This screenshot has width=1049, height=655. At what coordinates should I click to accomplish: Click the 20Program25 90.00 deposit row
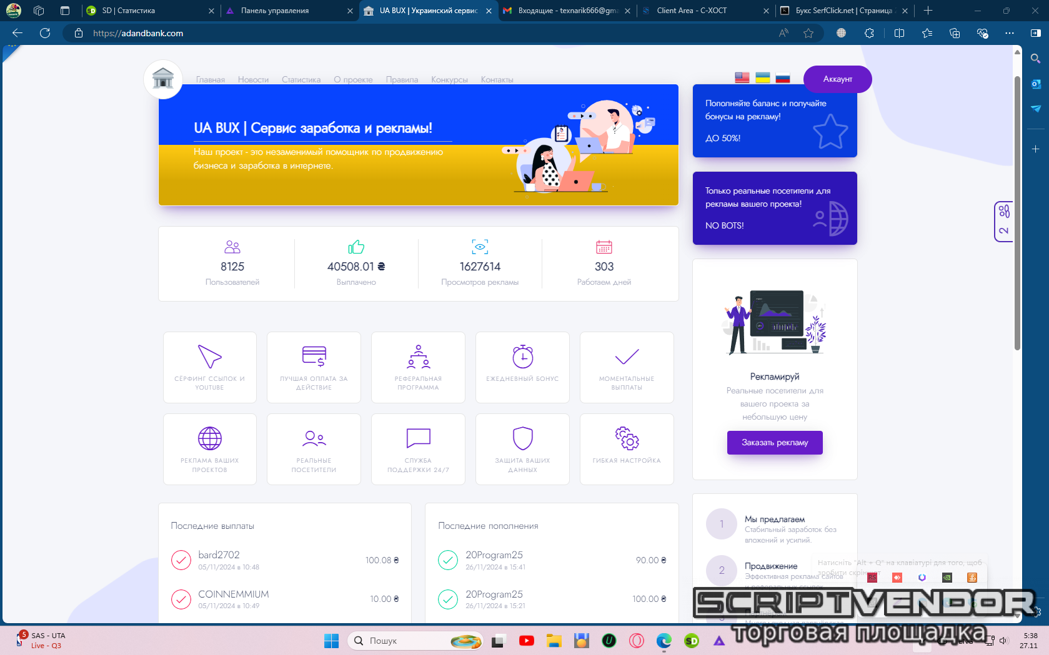[552, 560]
